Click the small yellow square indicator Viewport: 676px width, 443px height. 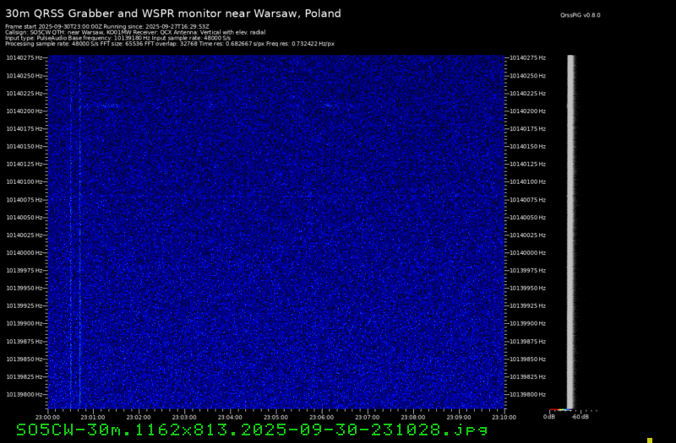tap(650, 440)
